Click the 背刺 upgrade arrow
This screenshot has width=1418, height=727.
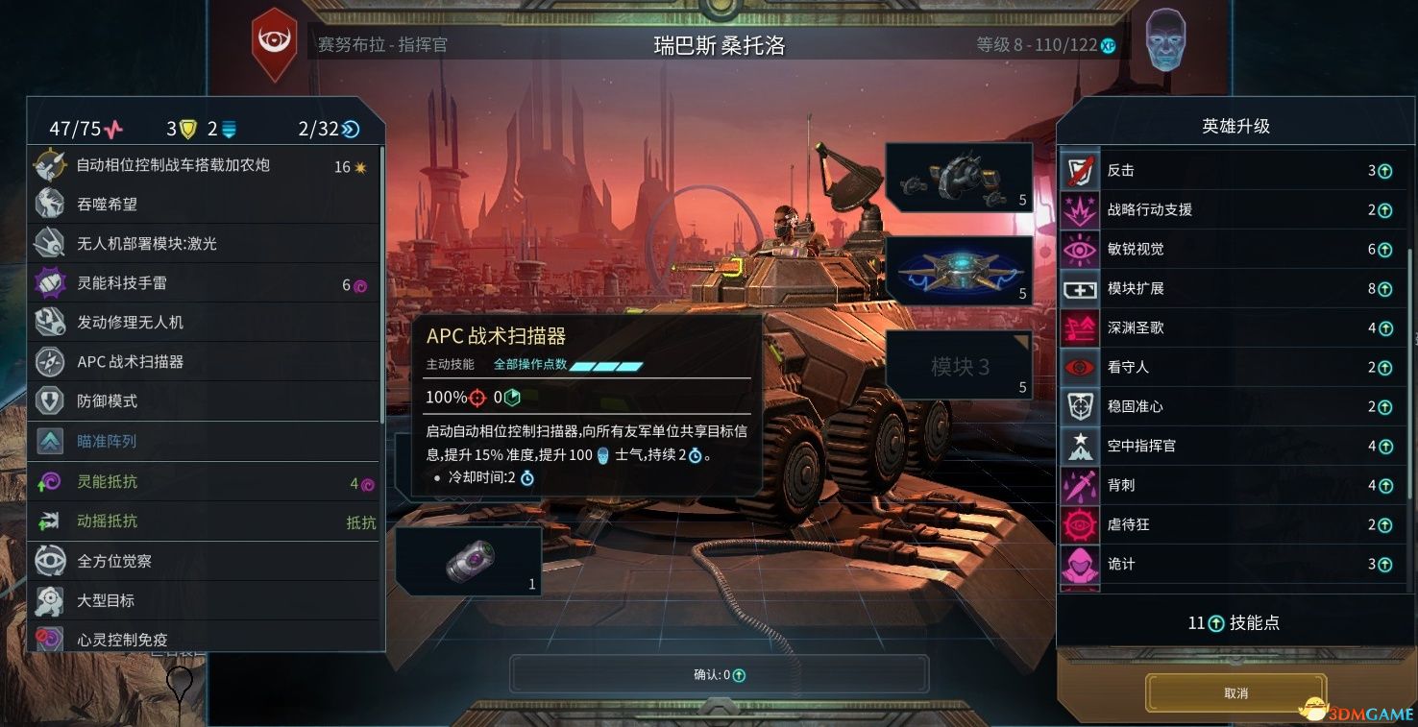(1385, 485)
